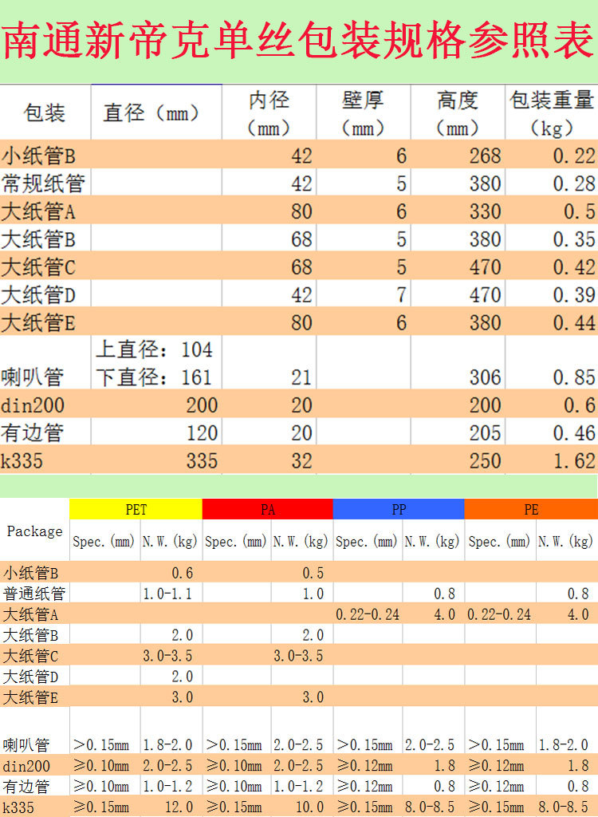This screenshot has width=598, height=817.
Task: Click the blue PP header
Action: point(399,509)
